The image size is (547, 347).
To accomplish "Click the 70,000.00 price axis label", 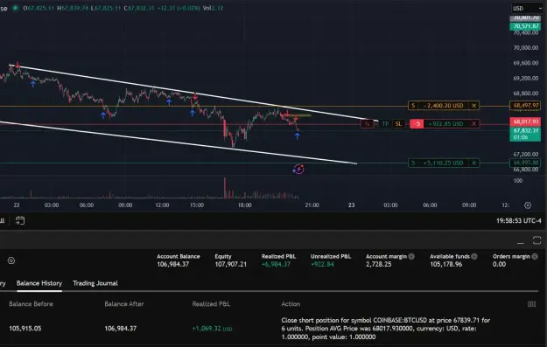I will pos(525,48).
